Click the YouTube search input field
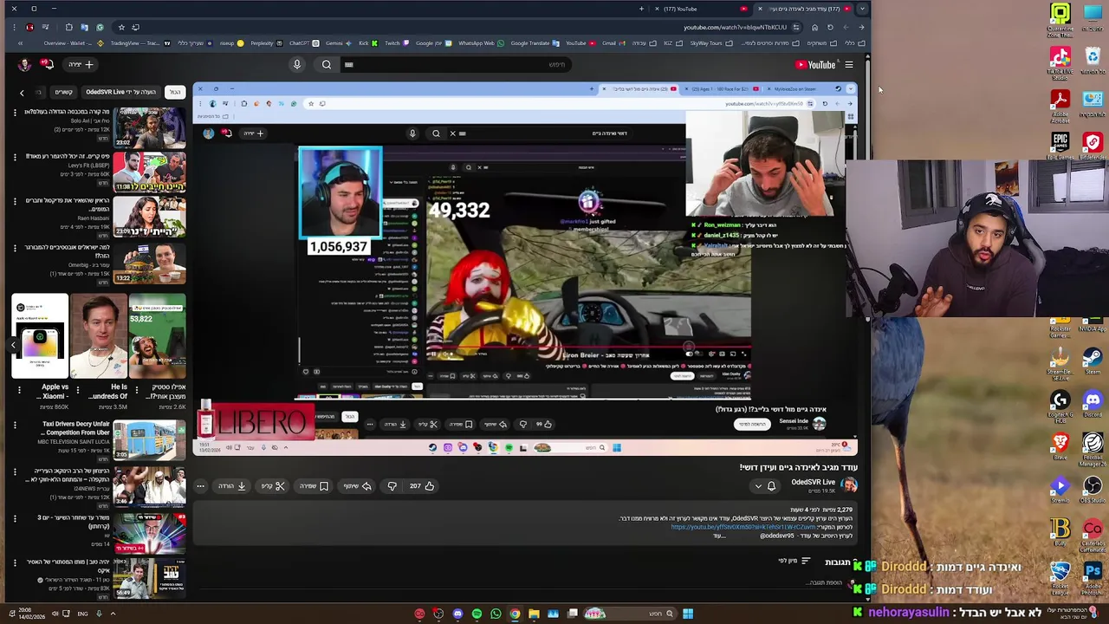Image resolution: width=1109 pixels, height=624 pixels. (x=455, y=64)
